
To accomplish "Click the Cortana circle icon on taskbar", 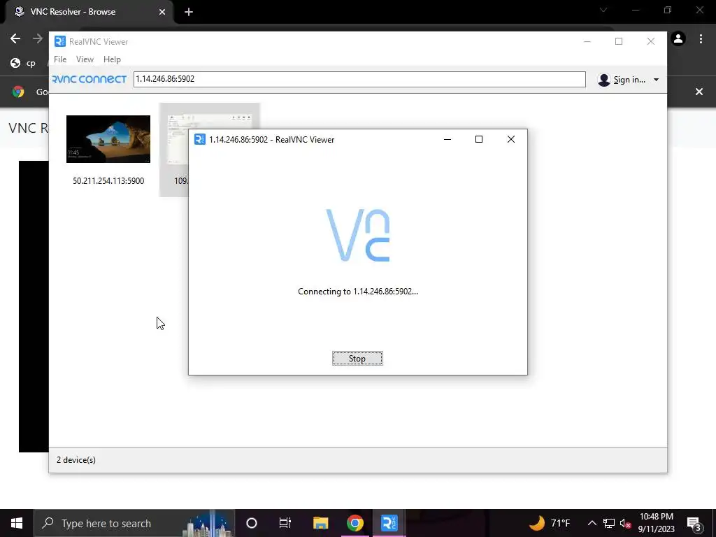I will tap(252, 523).
